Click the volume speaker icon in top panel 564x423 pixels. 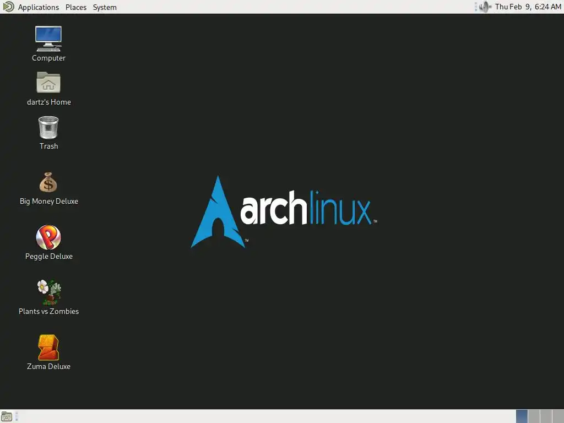click(485, 7)
